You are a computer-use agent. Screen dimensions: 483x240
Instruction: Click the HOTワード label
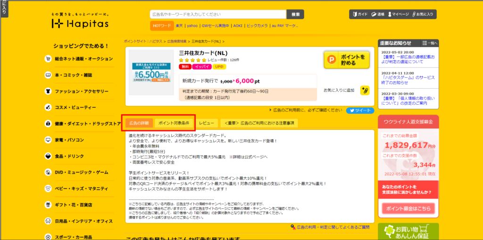coord(162,26)
